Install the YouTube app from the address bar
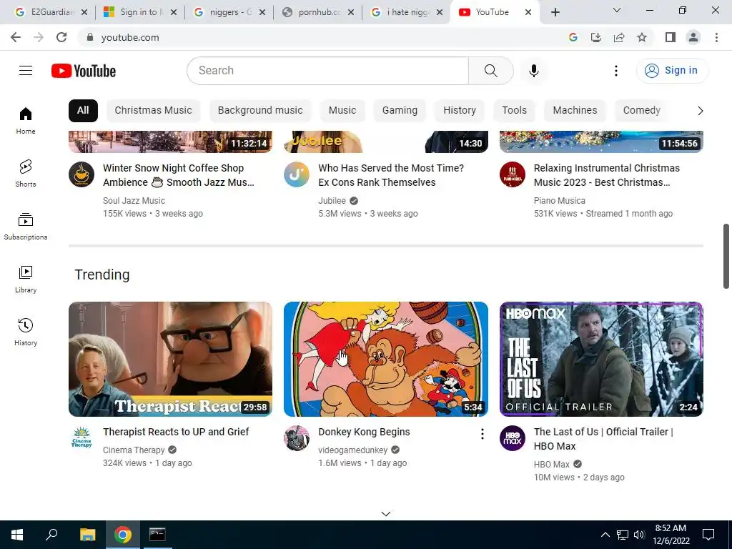The image size is (732, 549). coord(596,37)
